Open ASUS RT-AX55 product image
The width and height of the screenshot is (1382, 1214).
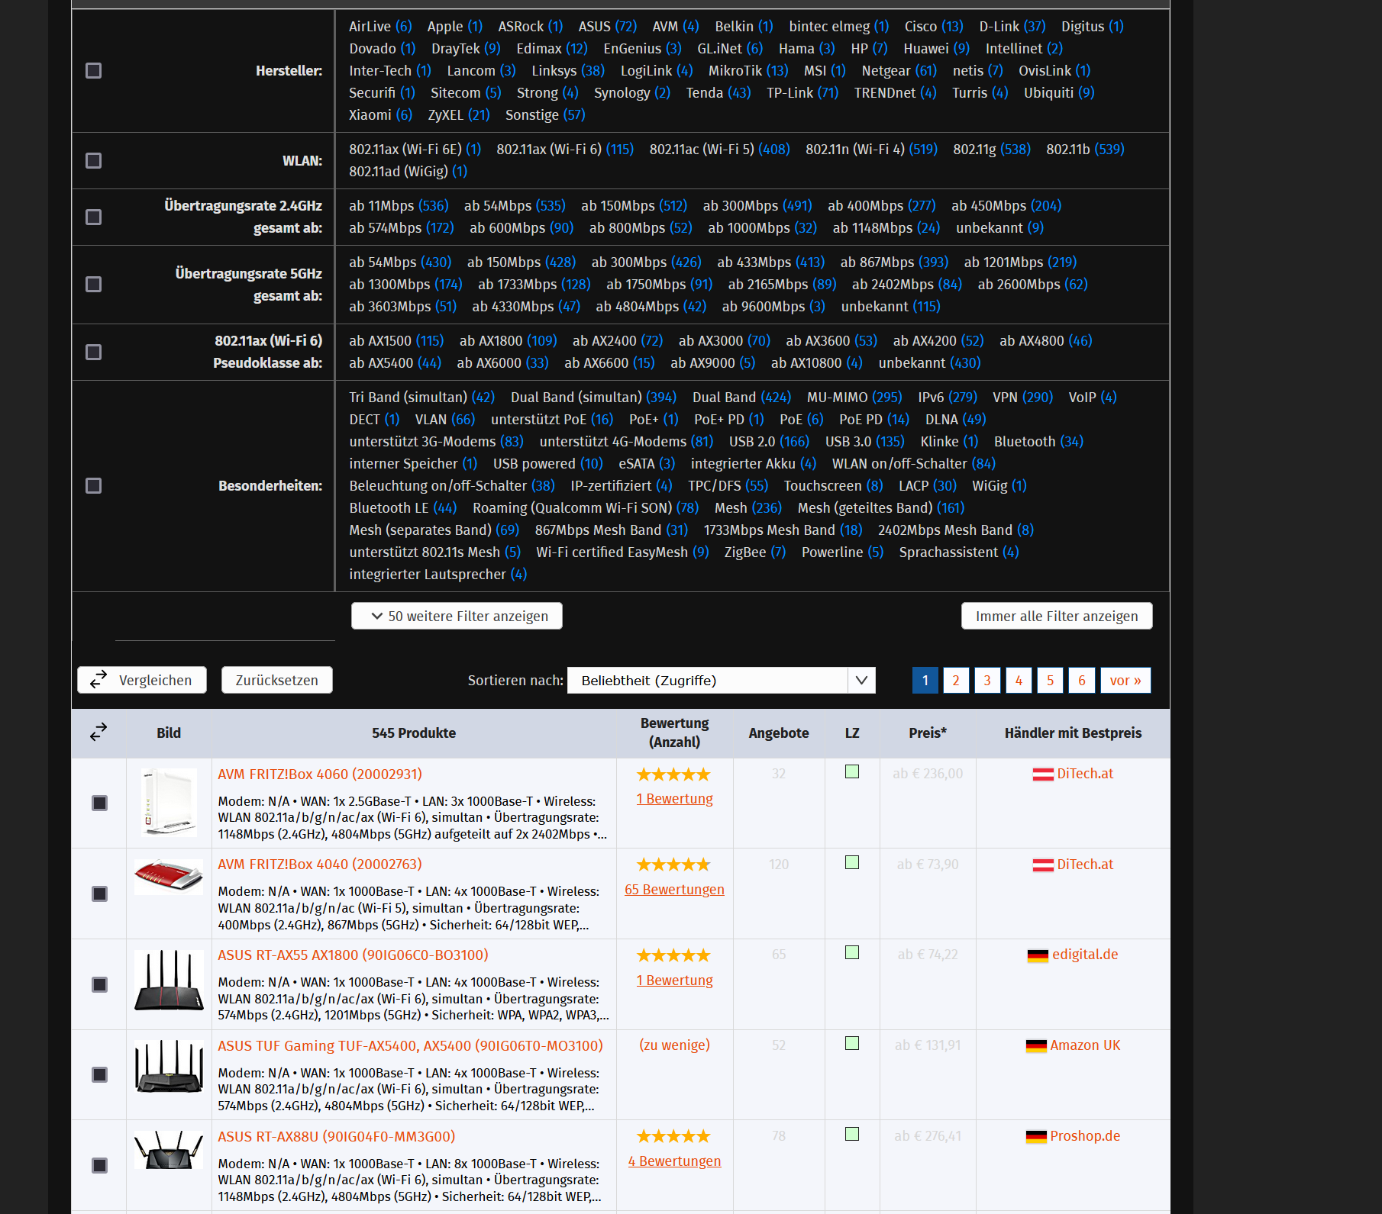(x=169, y=981)
